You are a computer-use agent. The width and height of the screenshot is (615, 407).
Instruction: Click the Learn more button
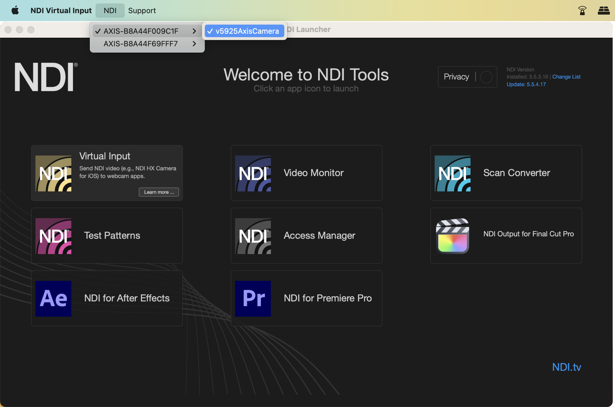coord(159,192)
